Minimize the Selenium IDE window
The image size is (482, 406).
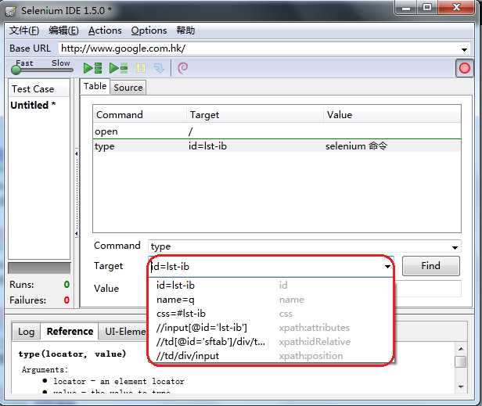click(x=406, y=7)
